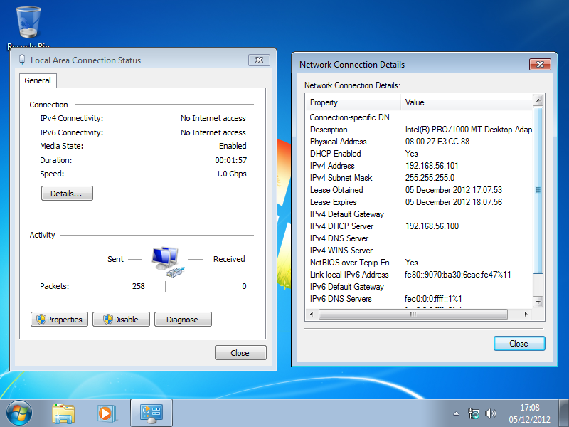The width and height of the screenshot is (569, 427).
Task: Click the network tray icon
Action: (x=474, y=413)
